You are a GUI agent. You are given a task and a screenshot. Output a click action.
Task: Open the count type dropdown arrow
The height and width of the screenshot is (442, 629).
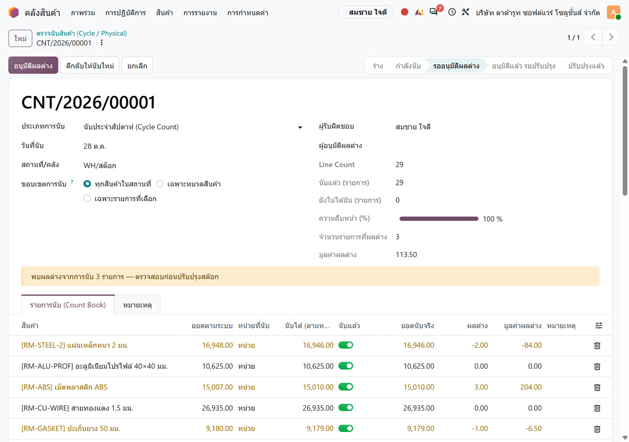[x=300, y=127]
